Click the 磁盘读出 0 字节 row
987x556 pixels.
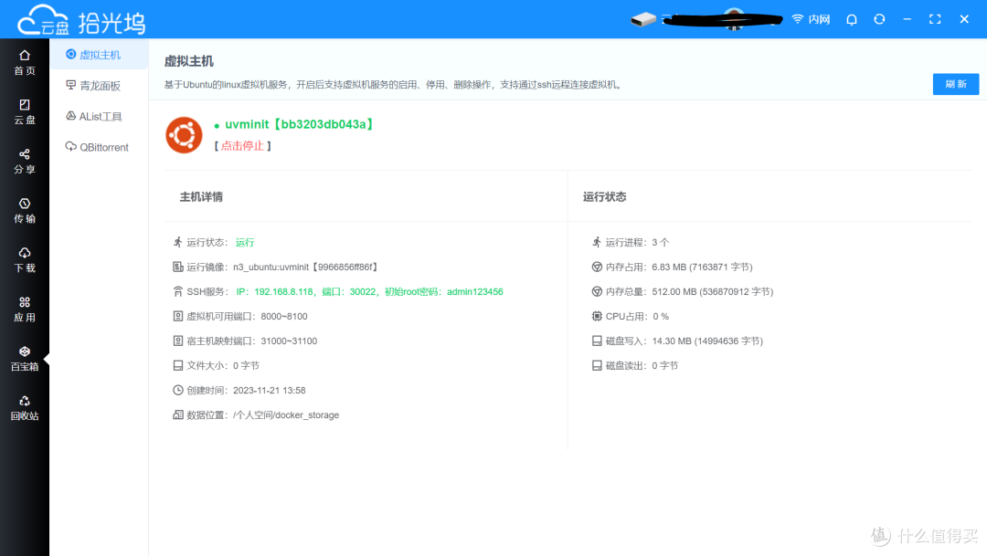(634, 365)
